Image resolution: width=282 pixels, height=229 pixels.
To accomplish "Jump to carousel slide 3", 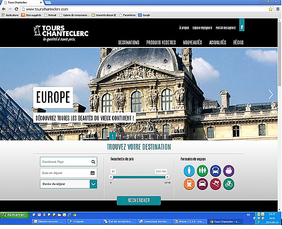I will click(127, 137).
